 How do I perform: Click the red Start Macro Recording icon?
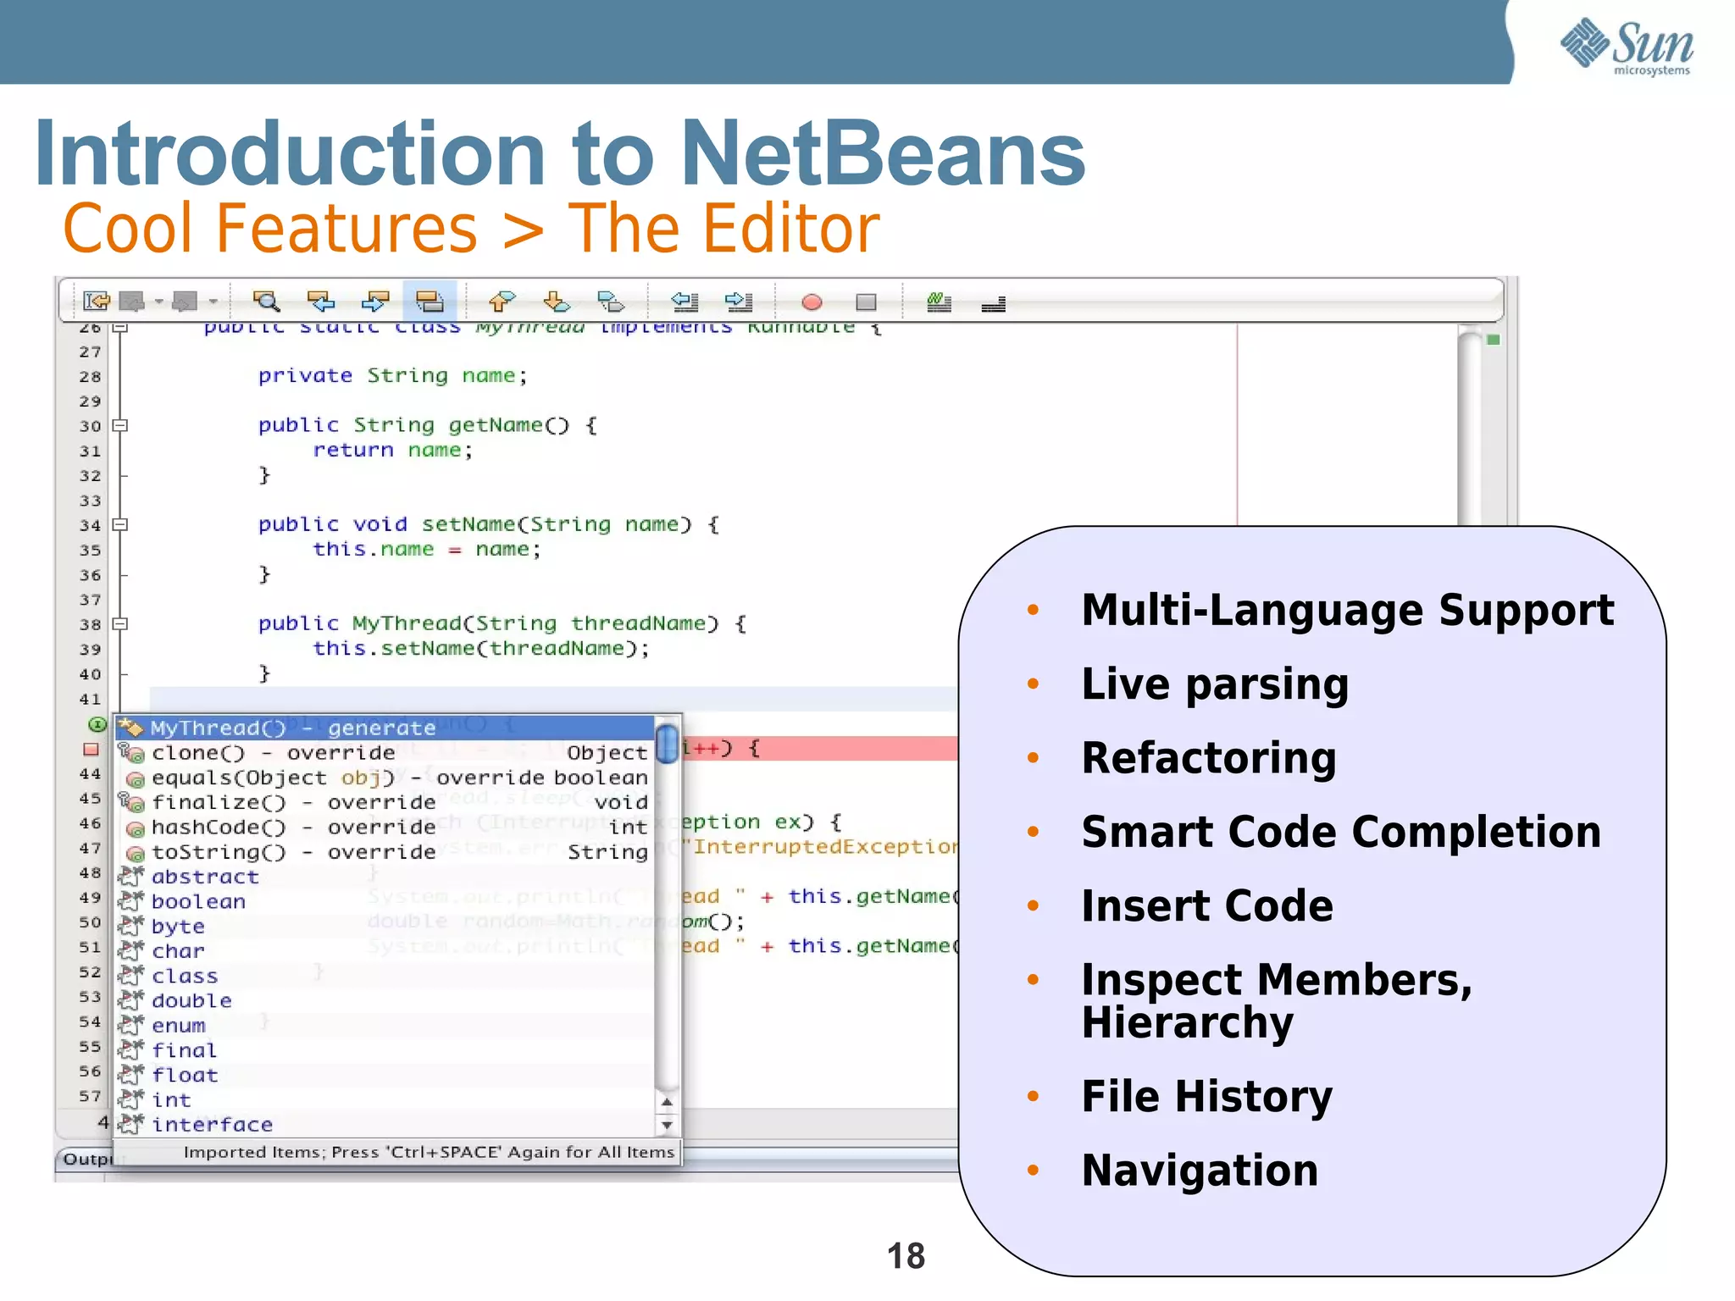click(812, 302)
